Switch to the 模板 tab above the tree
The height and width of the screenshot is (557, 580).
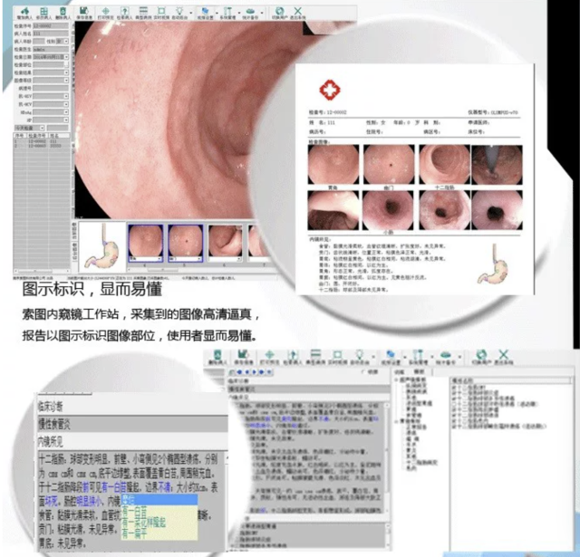click(419, 372)
